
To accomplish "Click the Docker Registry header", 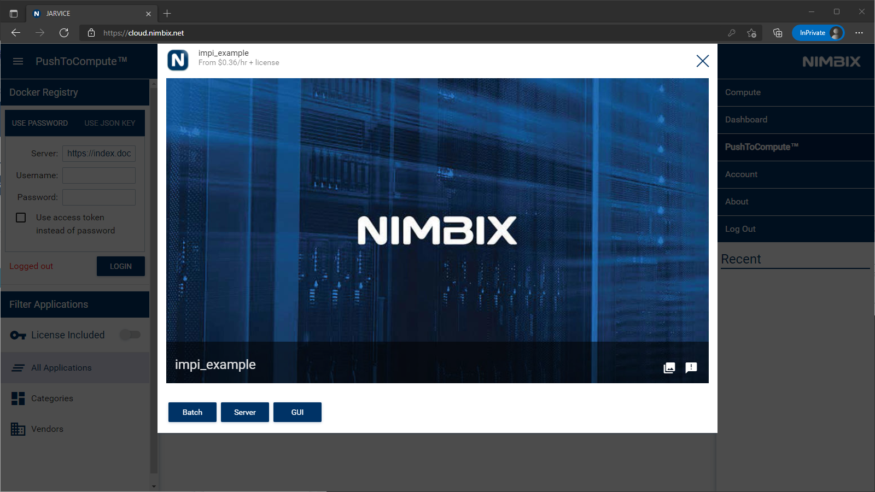I will pyautogui.click(x=75, y=92).
